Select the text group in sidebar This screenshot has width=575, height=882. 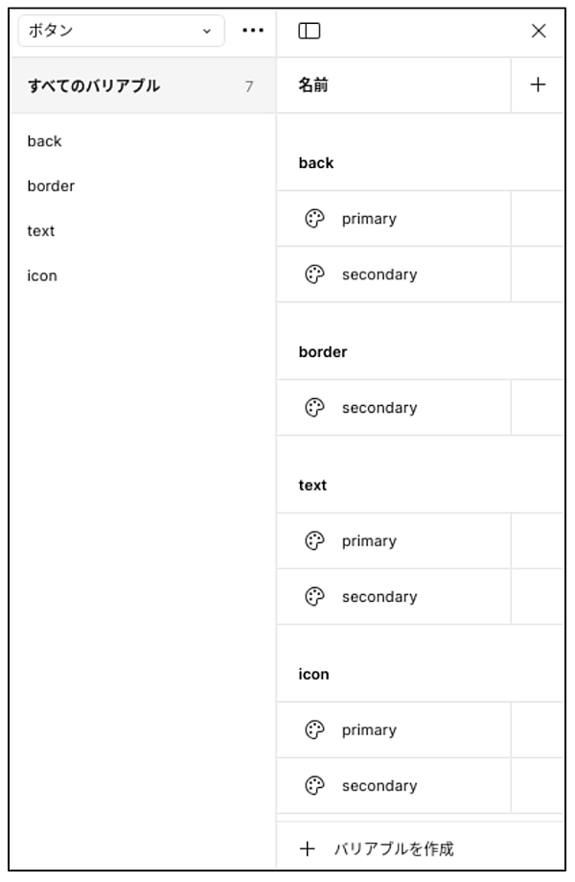pyautogui.click(x=41, y=231)
